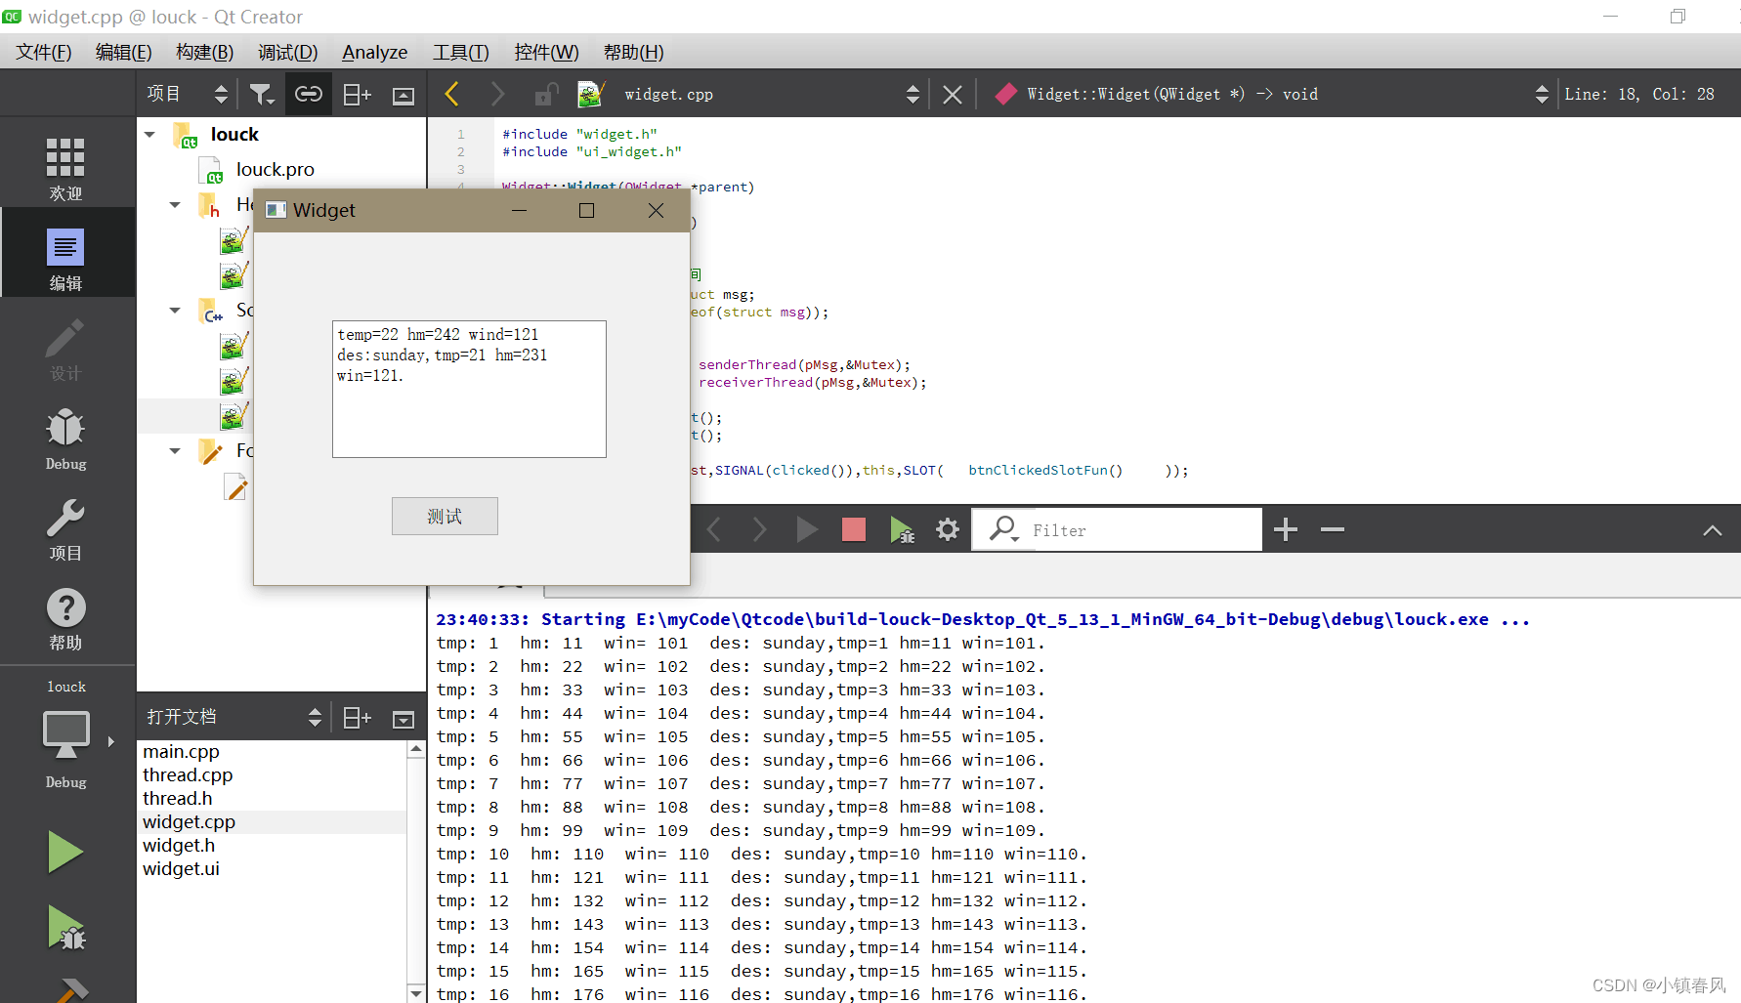Open thread.cpp from open documents
Screen dimensions: 1741x1003
(x=188, y=774)
